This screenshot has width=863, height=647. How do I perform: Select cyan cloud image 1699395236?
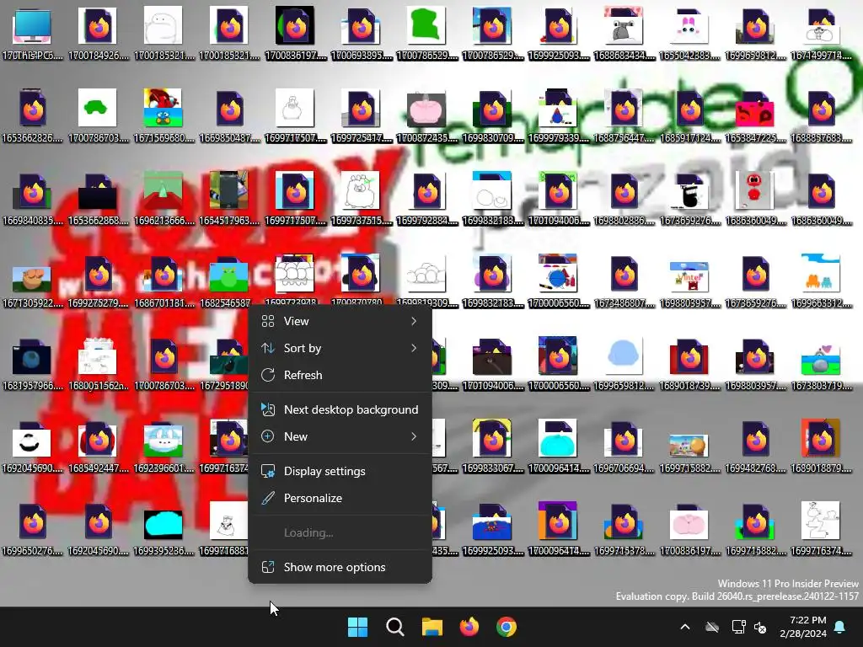pyautogui.click(x=163, y=529)
